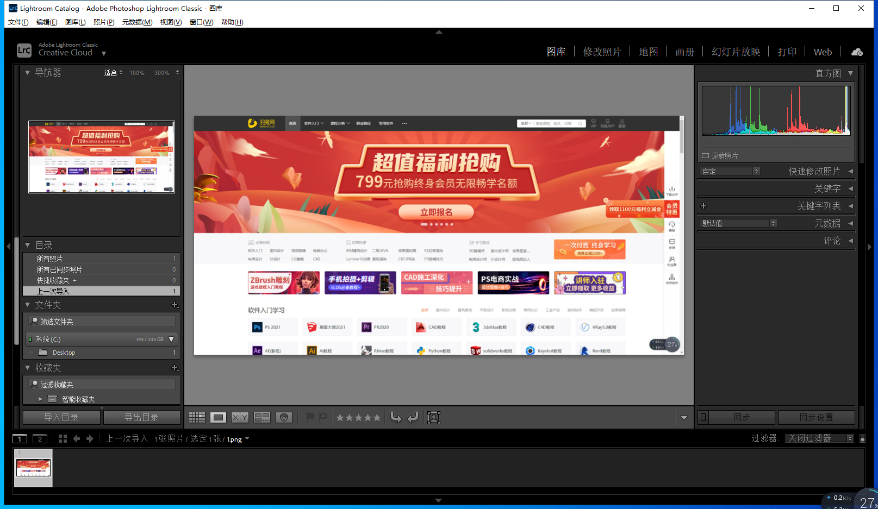Switch to Loupe view
Screen dimensions: 878x509
click(219, 417)
